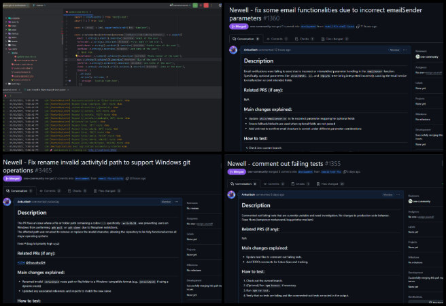Image resolution: width=446 pixels, height=306 pixels.
Task: Collapse the dto folder in the project tree
Action: 9,53
